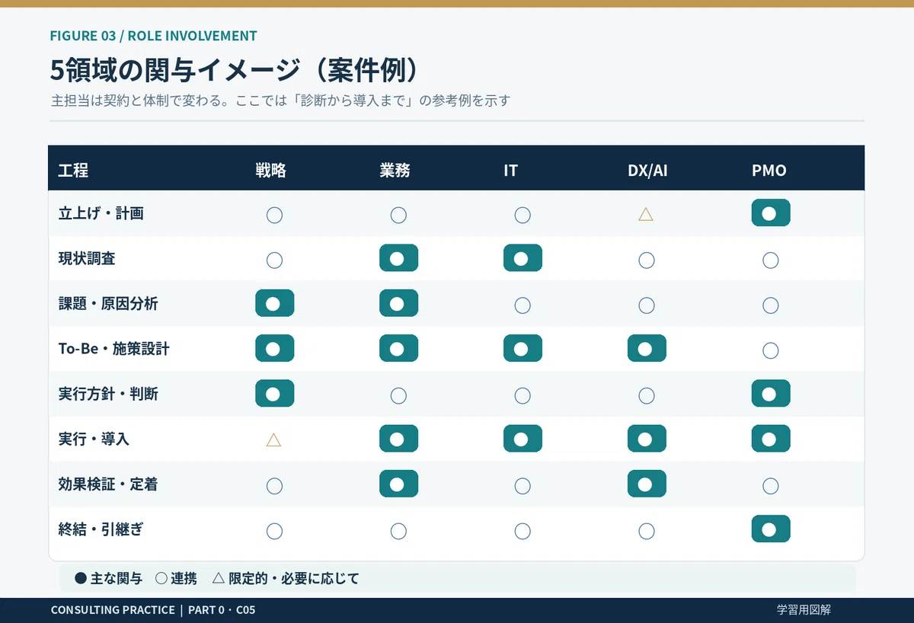Click the DX/AI column header
This screenshot has height=623, width=914.
pos(647,171)
